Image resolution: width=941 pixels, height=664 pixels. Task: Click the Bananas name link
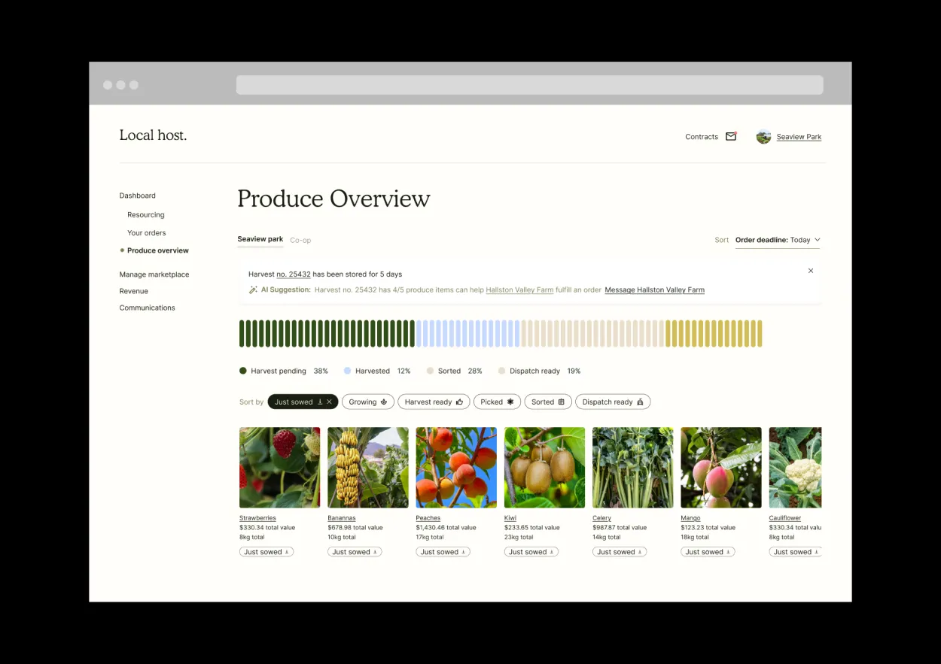click(x=342, y=518)
